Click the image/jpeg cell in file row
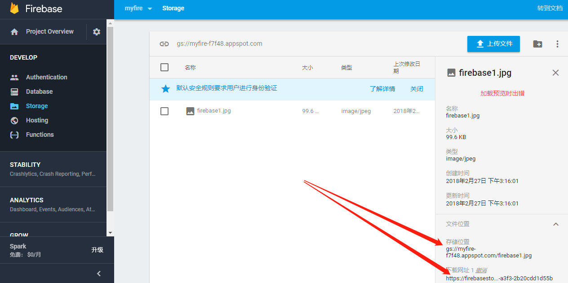 click(356, 111)
